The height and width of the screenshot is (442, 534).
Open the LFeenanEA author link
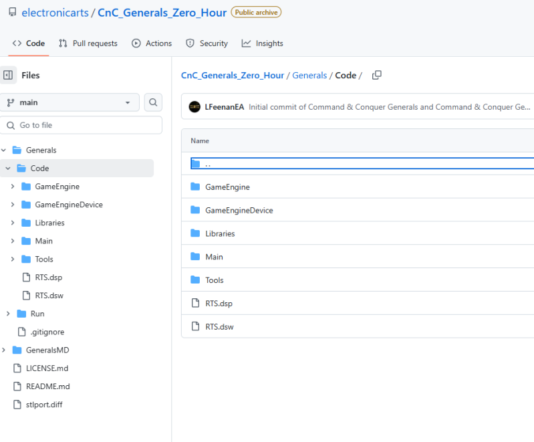pyautogui.click(x=225, y=107)
